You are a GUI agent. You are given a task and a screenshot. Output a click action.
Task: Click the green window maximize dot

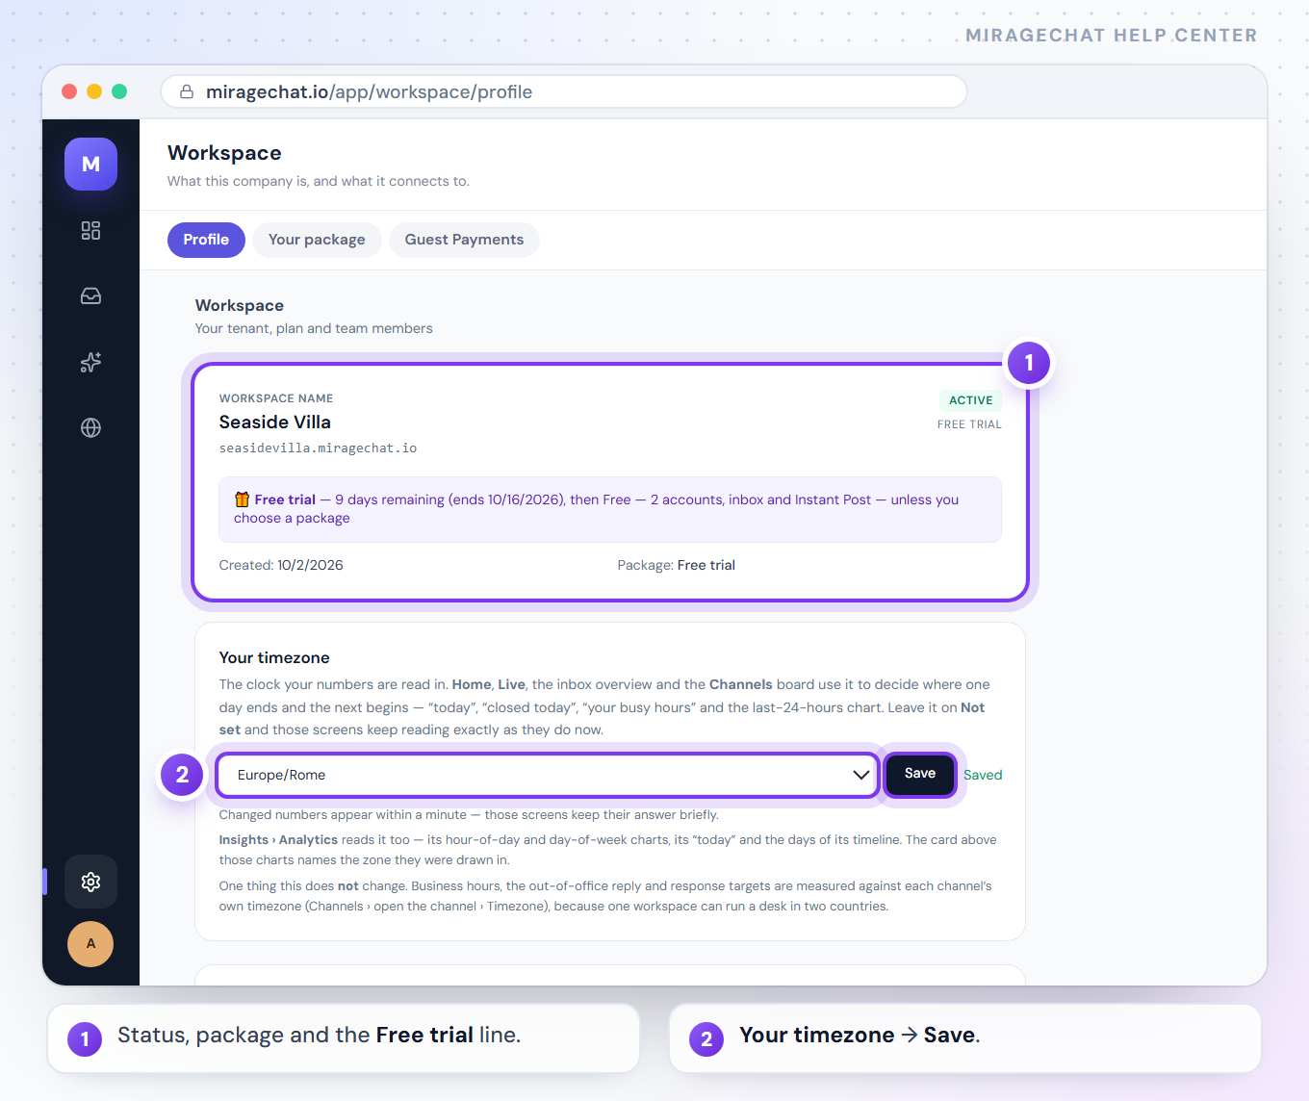pyautogui.click(x=119, y=91)
